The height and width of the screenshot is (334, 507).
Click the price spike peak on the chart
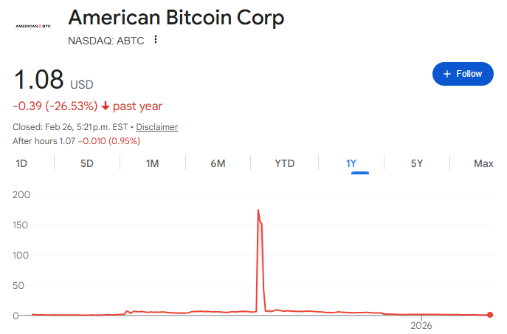(258, 211)
